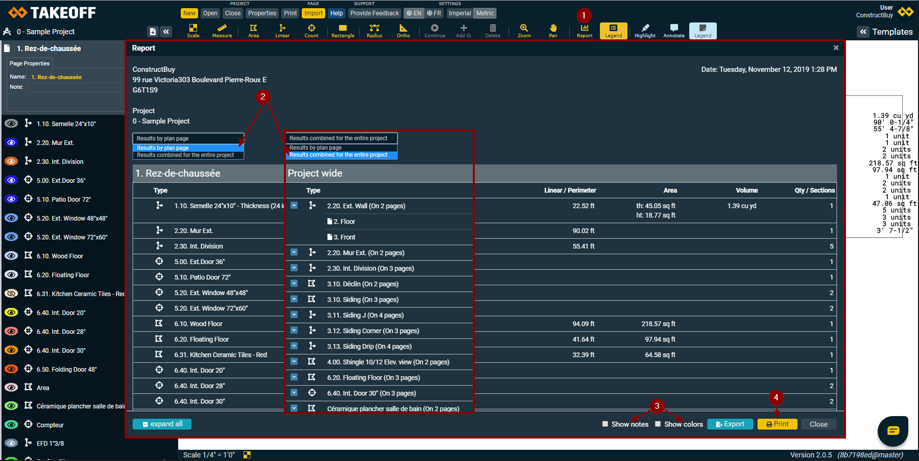Open the Annotate tool
Image resolution: width=919 pixels, height=461 pixels.
coord(673,31)
